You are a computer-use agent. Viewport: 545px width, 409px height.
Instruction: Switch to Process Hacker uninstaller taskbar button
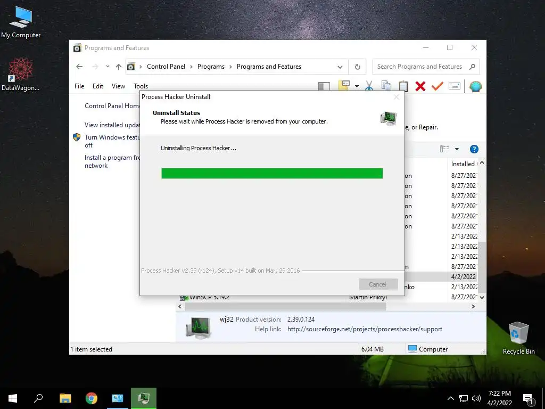(144, 398)
